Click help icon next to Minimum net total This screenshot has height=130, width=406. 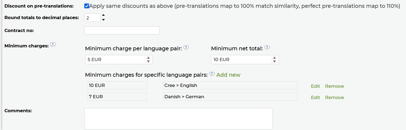point(267,48)
